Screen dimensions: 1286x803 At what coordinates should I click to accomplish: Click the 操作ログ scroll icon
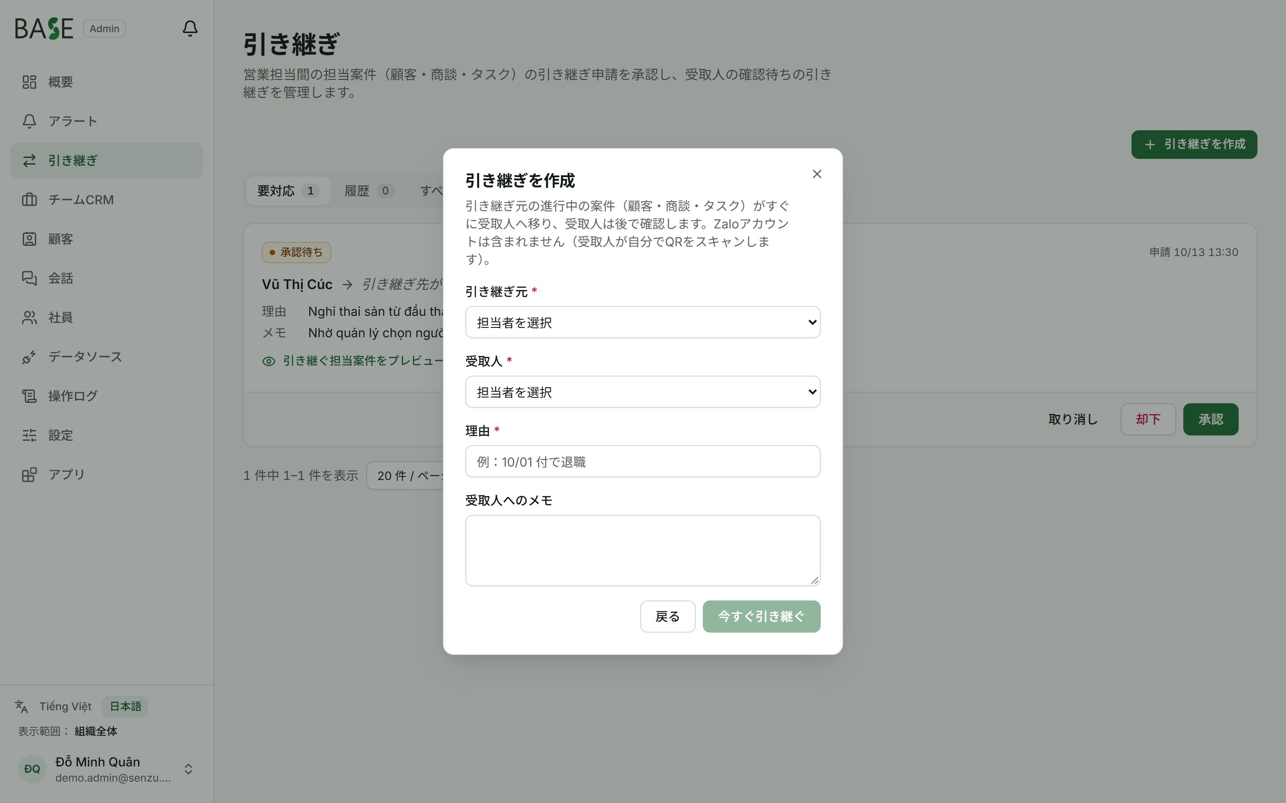pos(29,396)
